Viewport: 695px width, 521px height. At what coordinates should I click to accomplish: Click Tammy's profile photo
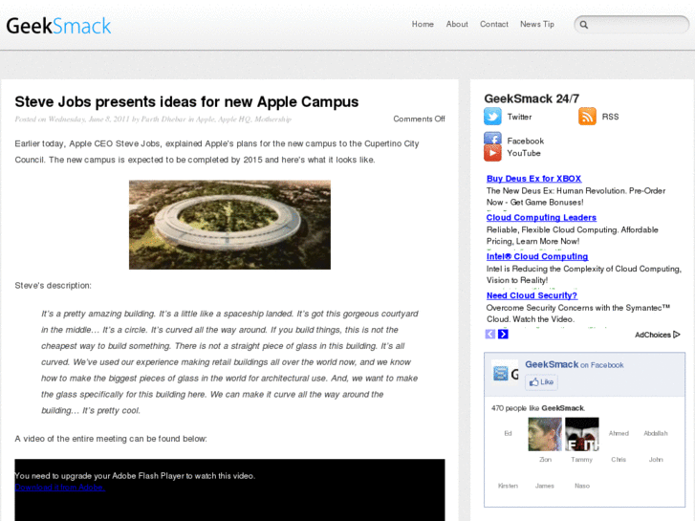pyautogui.click(x=582, y=434)
